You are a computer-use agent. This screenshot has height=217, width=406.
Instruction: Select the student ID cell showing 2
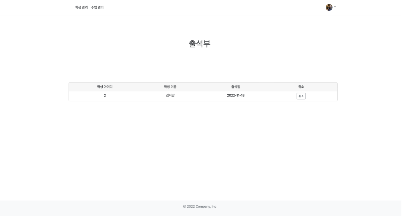[105, 96]
